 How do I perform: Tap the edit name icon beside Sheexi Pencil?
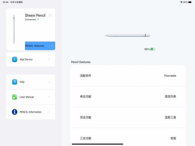click(50, 15)
